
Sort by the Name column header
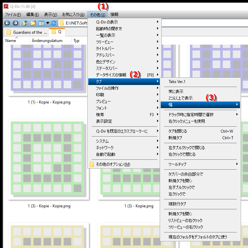coord(17,41)
